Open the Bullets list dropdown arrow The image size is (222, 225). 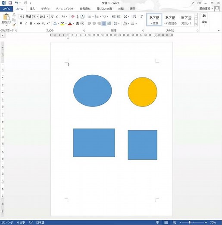(x=93, y=16)
